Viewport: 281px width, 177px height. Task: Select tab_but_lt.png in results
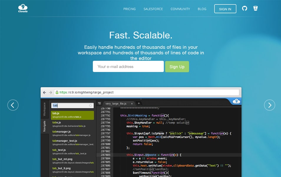72,170
